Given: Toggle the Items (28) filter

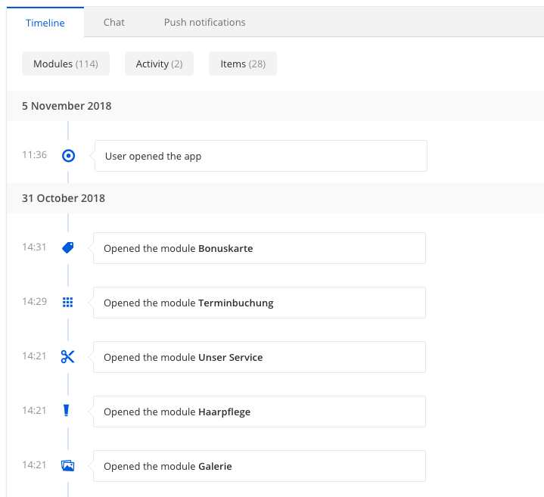Looking at the screenshot, I should (243, 64).
